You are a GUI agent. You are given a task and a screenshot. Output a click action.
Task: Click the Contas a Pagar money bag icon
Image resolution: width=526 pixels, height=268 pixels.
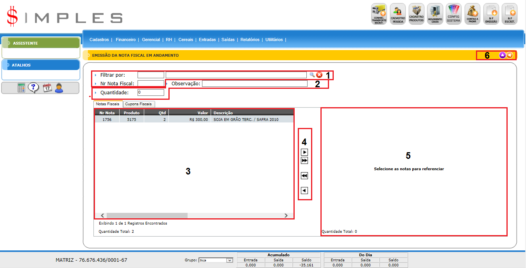click(472, 14)
